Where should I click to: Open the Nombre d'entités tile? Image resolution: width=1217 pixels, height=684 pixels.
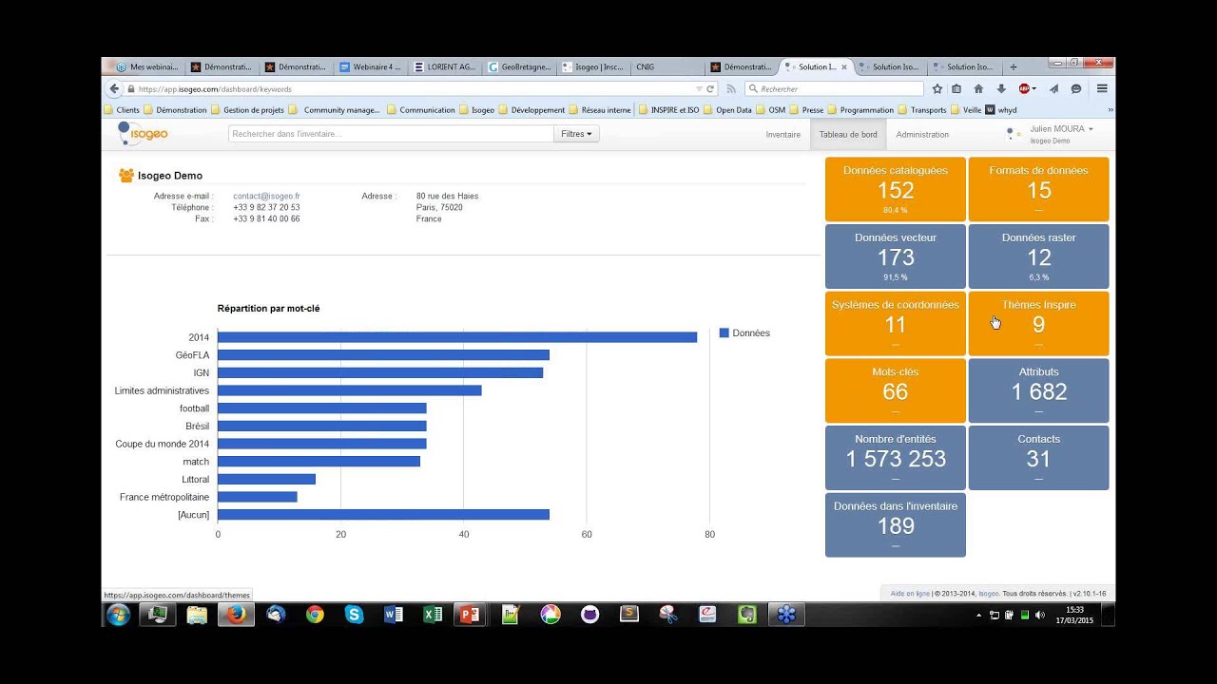896,458
